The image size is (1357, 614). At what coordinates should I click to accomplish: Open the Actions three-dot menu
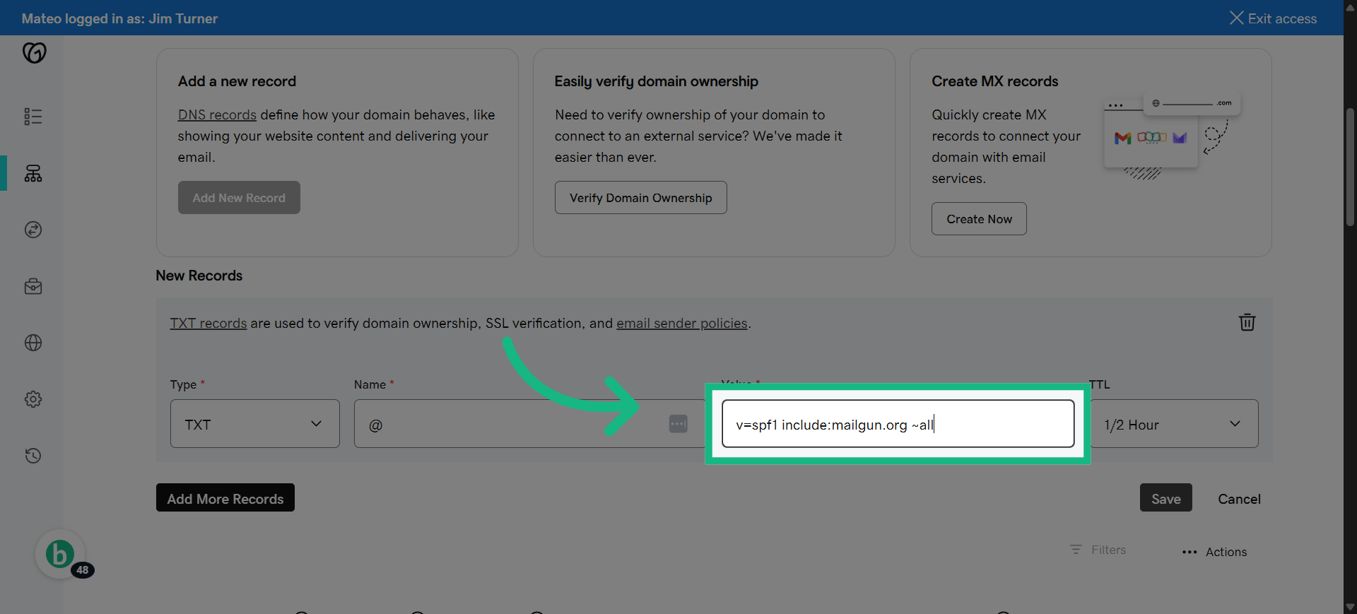tap(1189, 552)
